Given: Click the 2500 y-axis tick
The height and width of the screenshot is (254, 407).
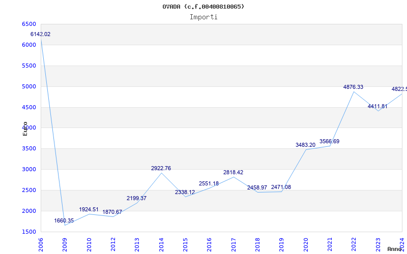Looking at the screenshot, I should coord(29,190).
